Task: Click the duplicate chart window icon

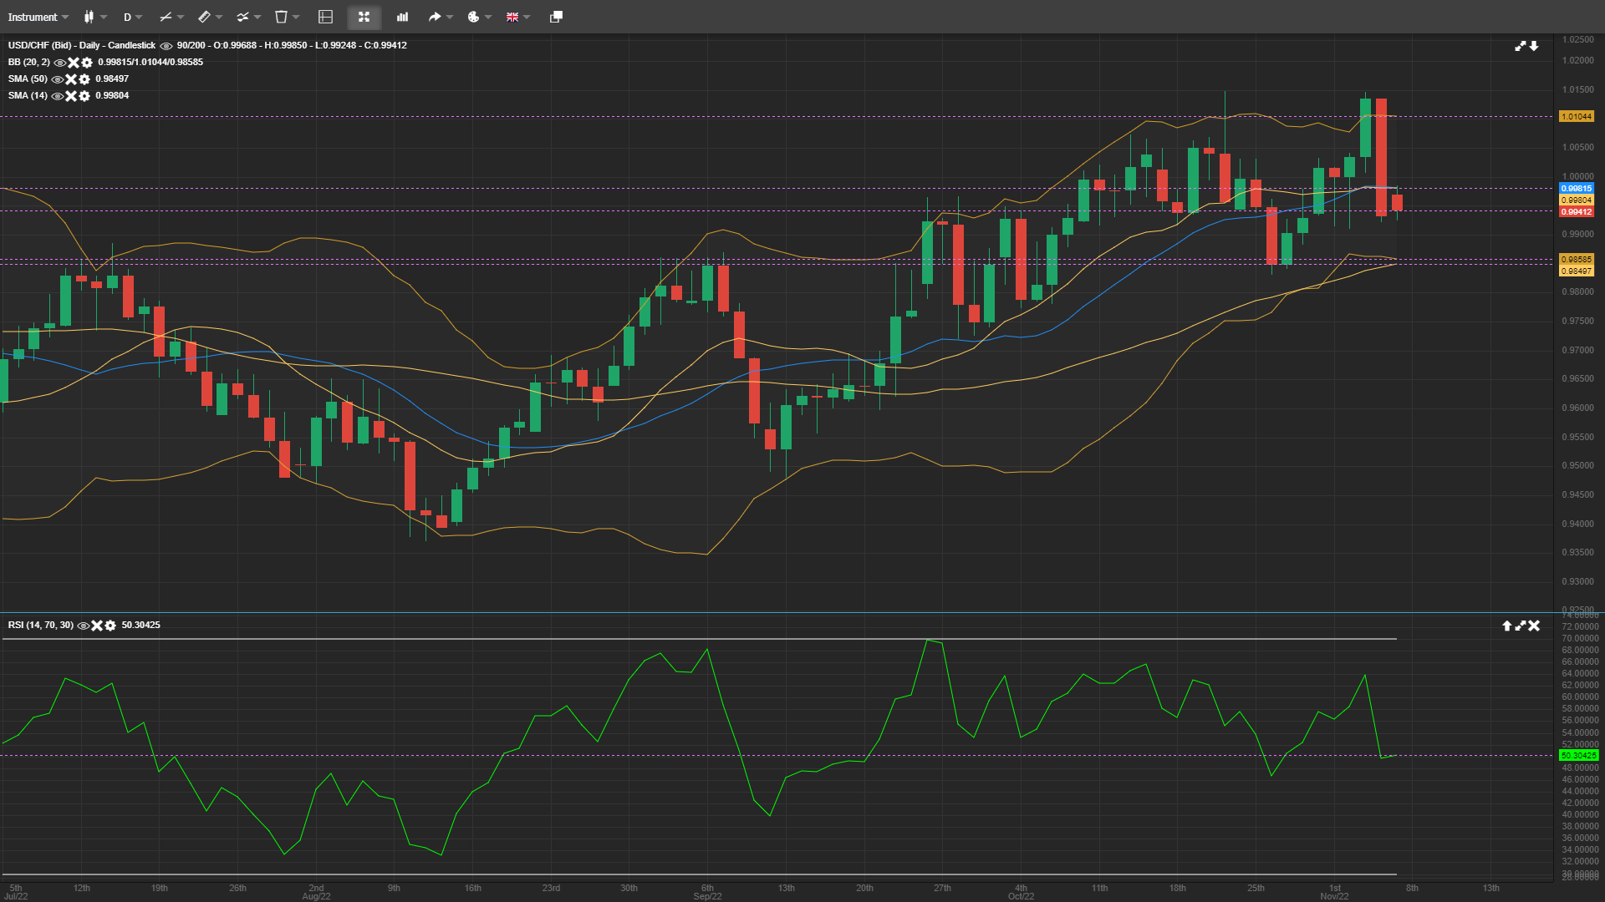Action: click(x=555, y=17)
